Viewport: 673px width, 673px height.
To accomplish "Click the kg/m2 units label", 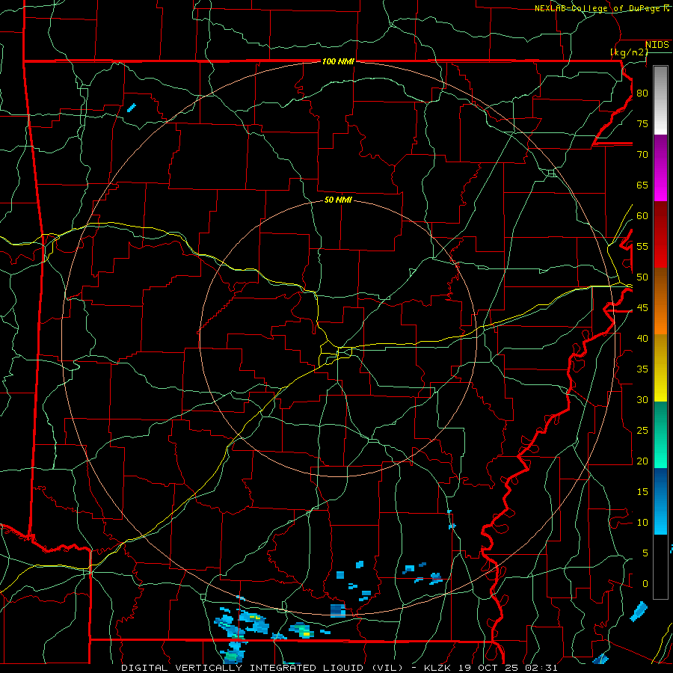I will tap(629, 52).
